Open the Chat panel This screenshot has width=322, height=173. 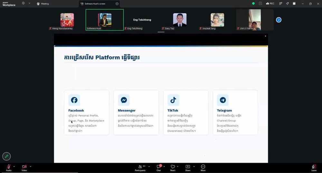[x=159, y=168]
